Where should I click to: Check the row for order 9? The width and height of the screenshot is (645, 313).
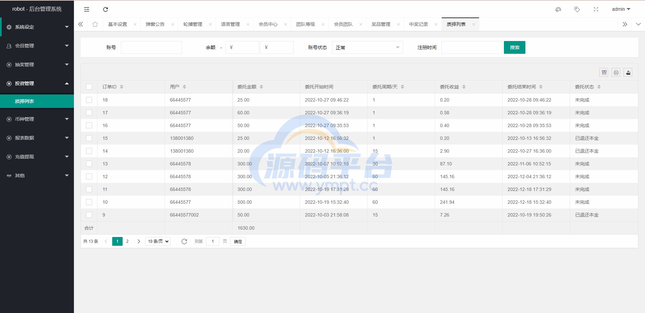(89, 215)
